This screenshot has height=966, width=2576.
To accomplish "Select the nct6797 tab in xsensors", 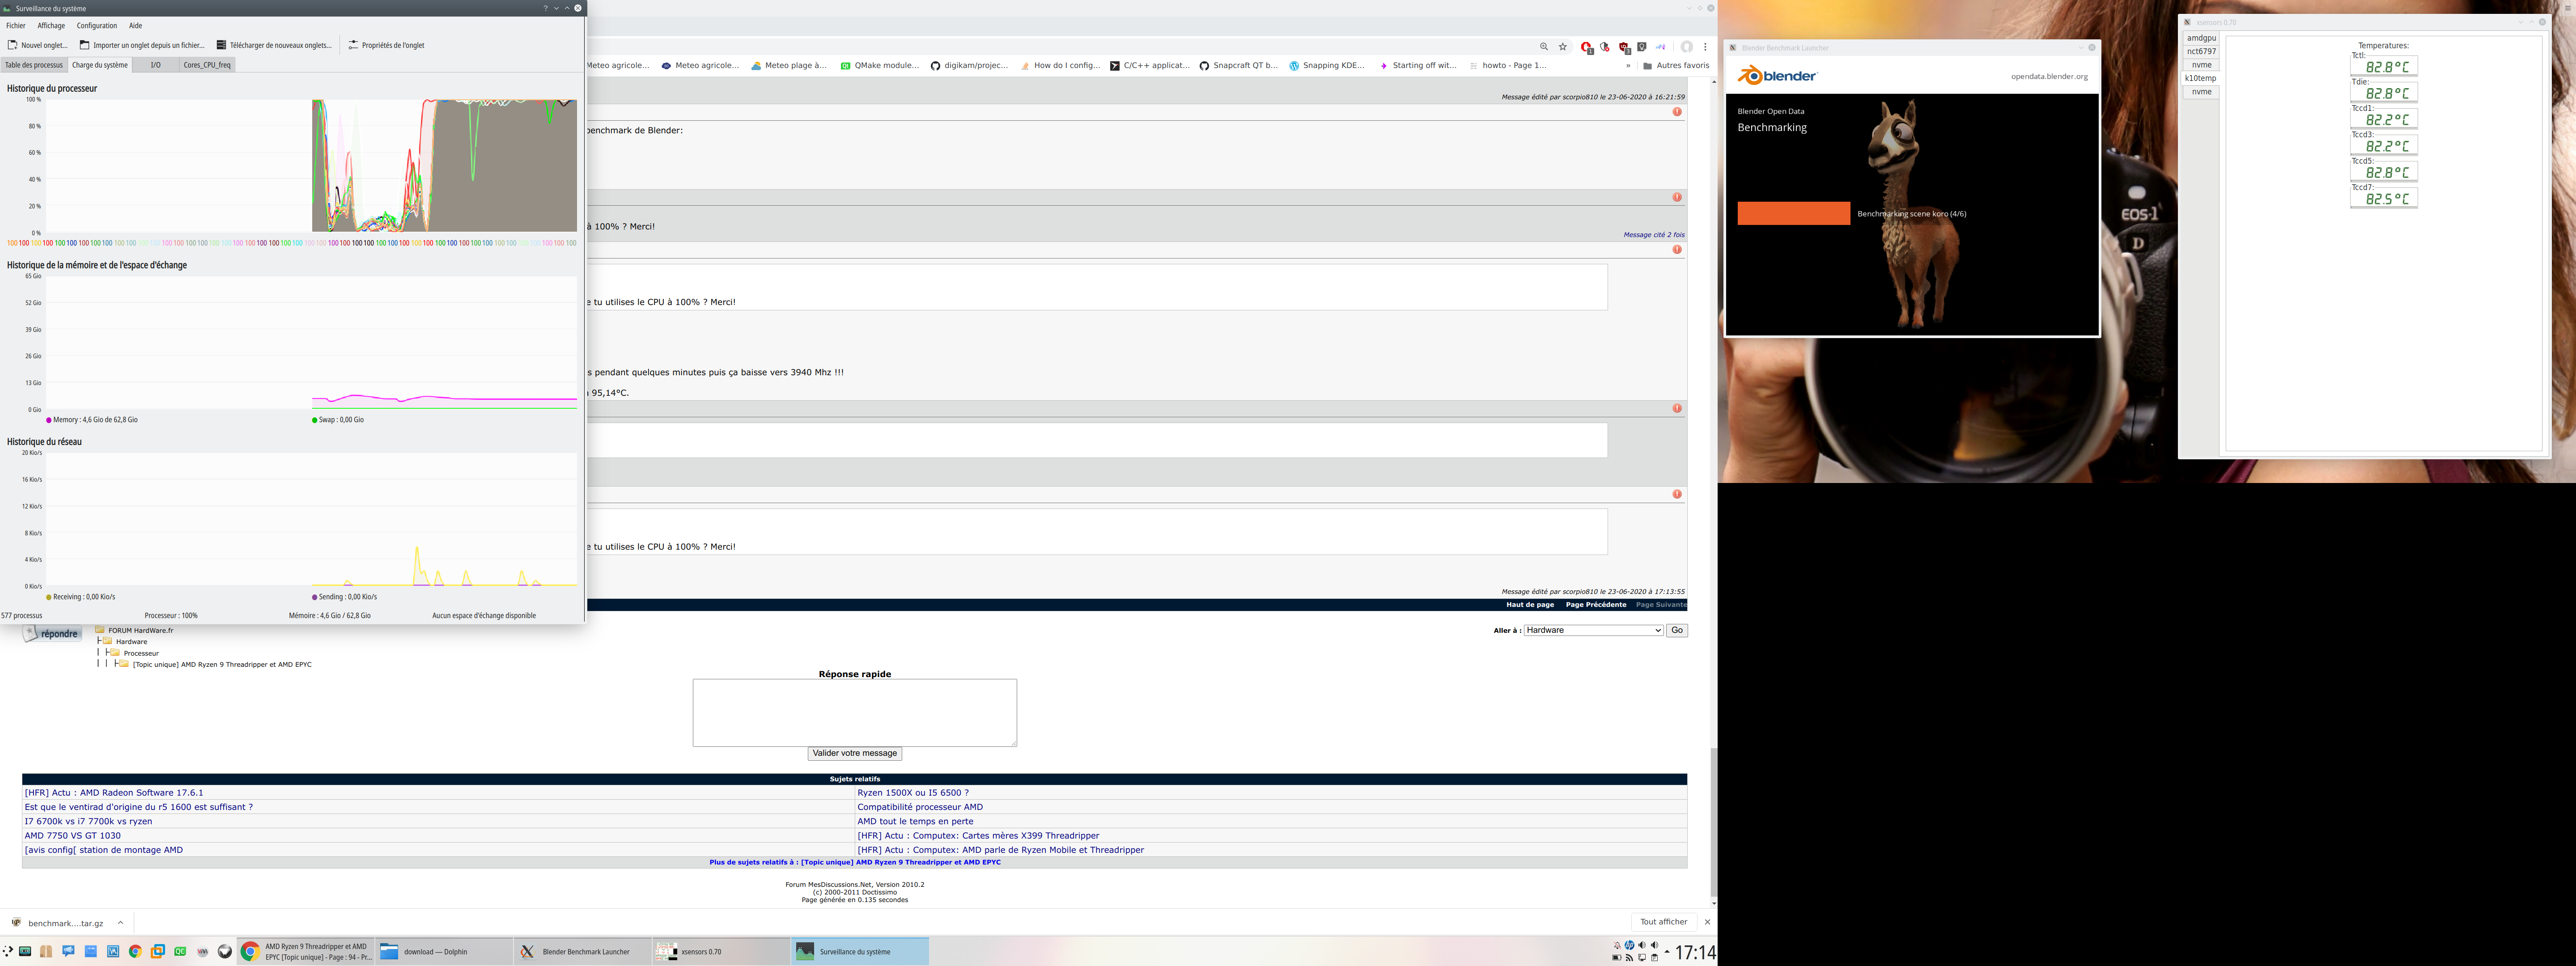I will [2201, 51].
